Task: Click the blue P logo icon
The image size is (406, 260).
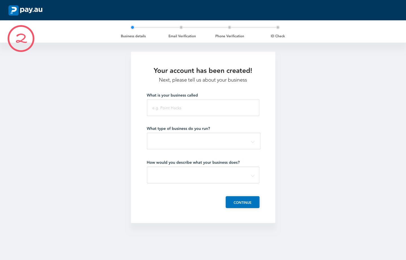Action: point(13,10)
